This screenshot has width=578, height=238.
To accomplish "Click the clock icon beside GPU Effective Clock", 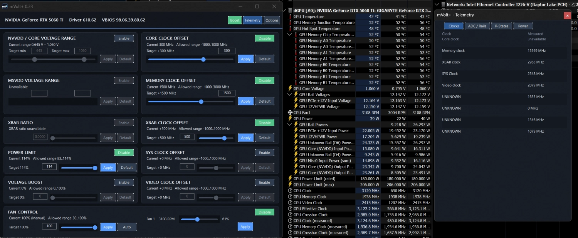I will [x=290, y=209].
